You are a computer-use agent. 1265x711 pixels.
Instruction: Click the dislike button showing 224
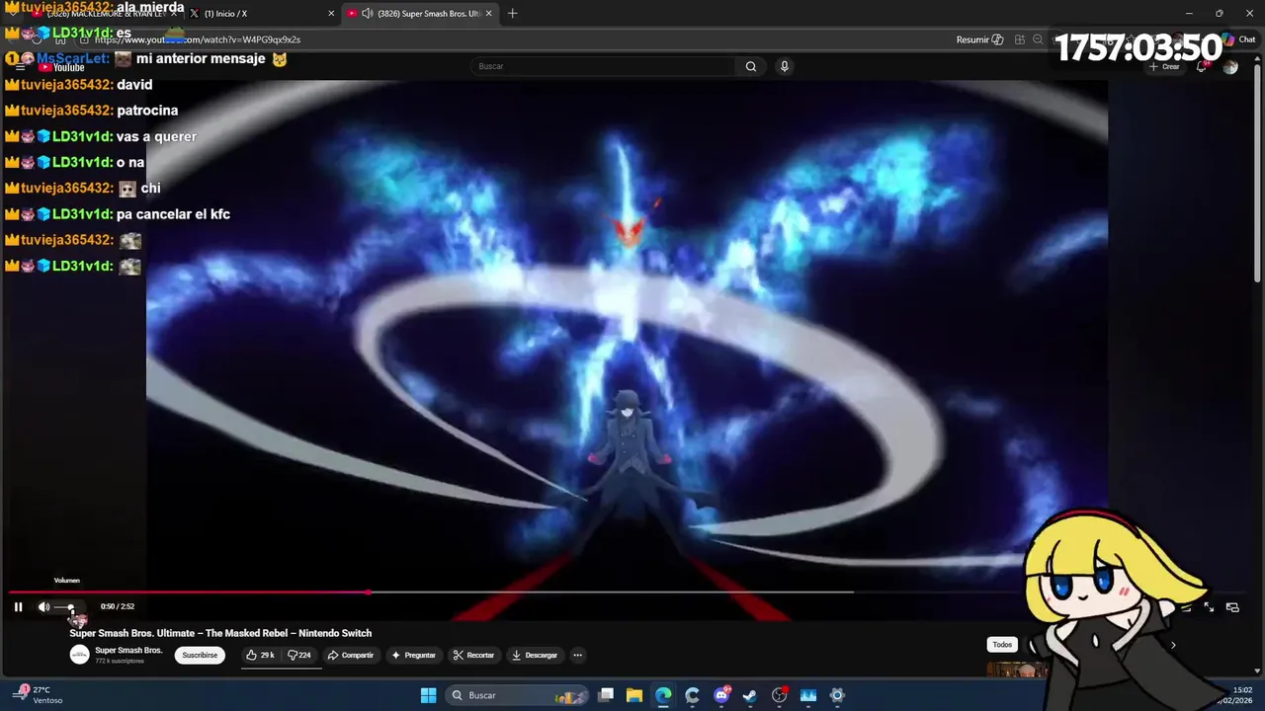(299, 655)
